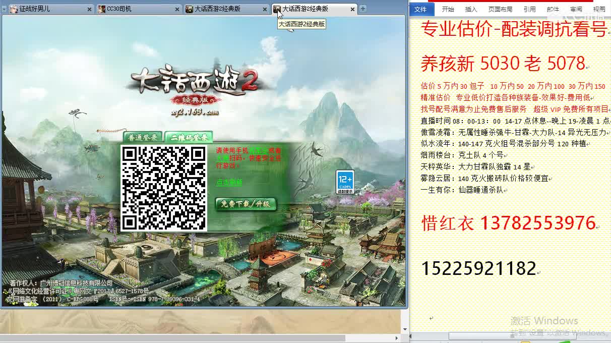
Task: Select the 二维码登录 login tab
Action: click(x=189, y=137)
